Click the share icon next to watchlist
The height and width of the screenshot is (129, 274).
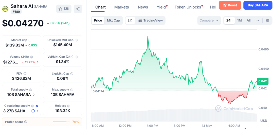tap(78, 9)
